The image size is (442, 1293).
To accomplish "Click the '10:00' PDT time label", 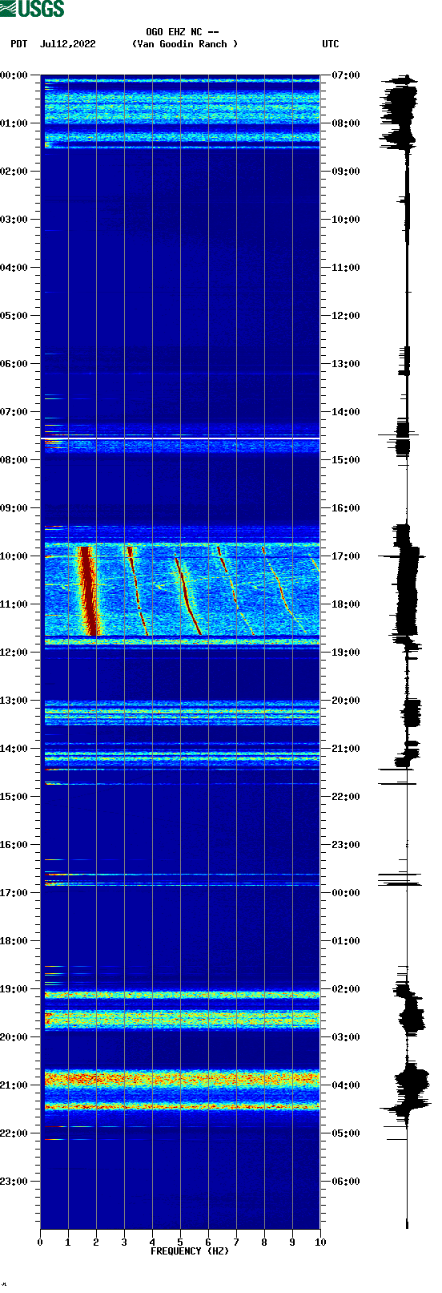I will click(x=14, y=556).
